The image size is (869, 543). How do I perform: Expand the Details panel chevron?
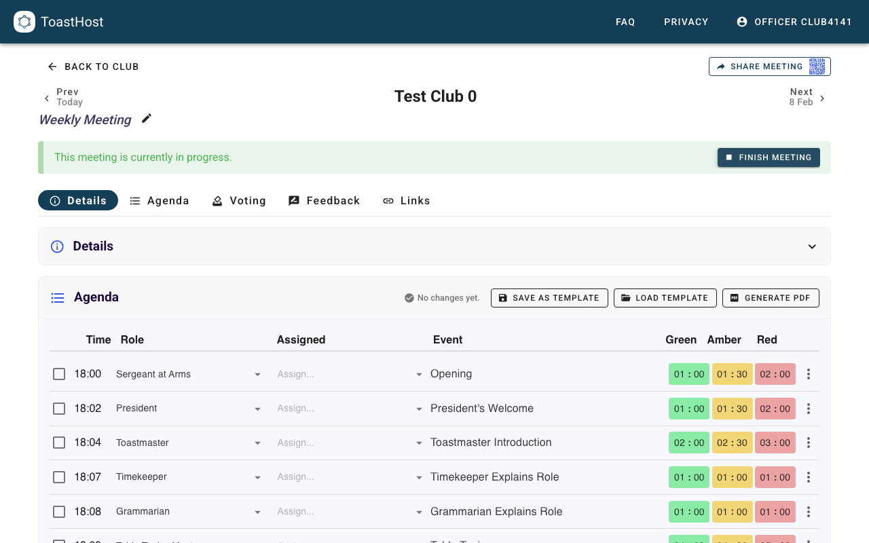812,246
